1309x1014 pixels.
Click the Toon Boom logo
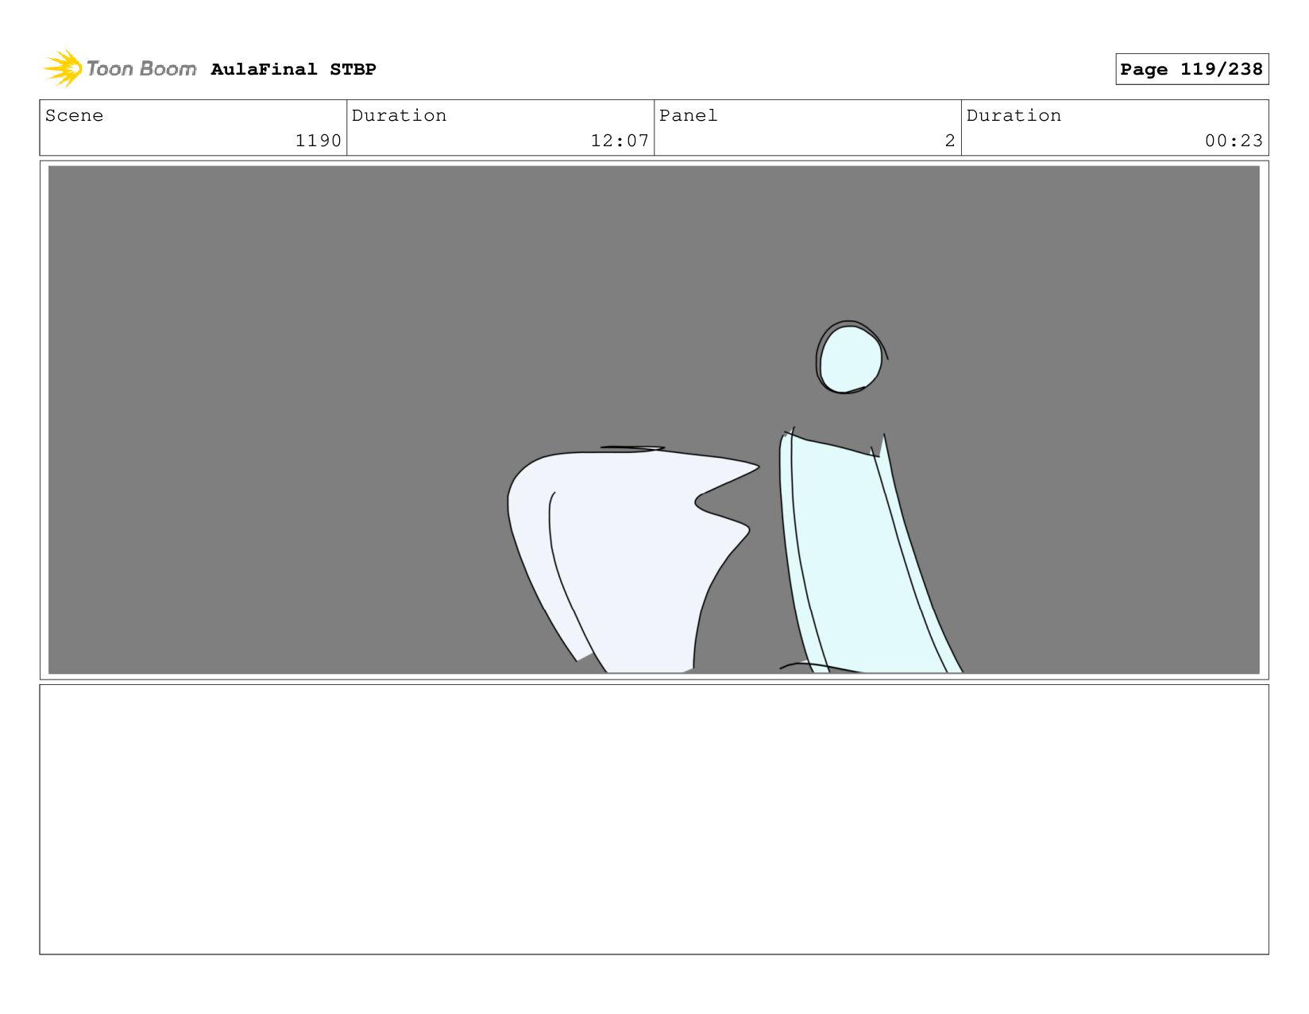click(x=119, y=69)
